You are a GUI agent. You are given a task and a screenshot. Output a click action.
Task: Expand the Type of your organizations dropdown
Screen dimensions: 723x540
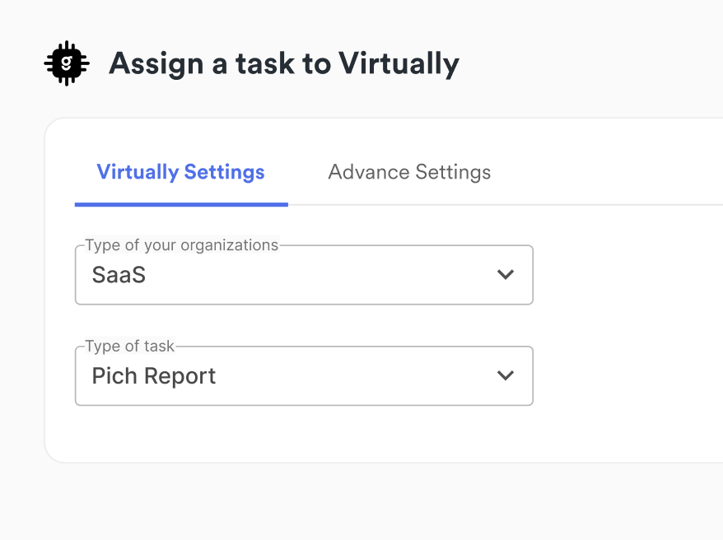303,275
